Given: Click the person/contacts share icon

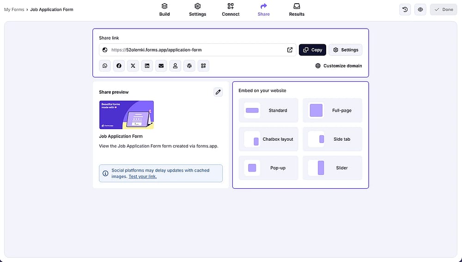Looking at the screenshot, I should click(x=175, y=66).
